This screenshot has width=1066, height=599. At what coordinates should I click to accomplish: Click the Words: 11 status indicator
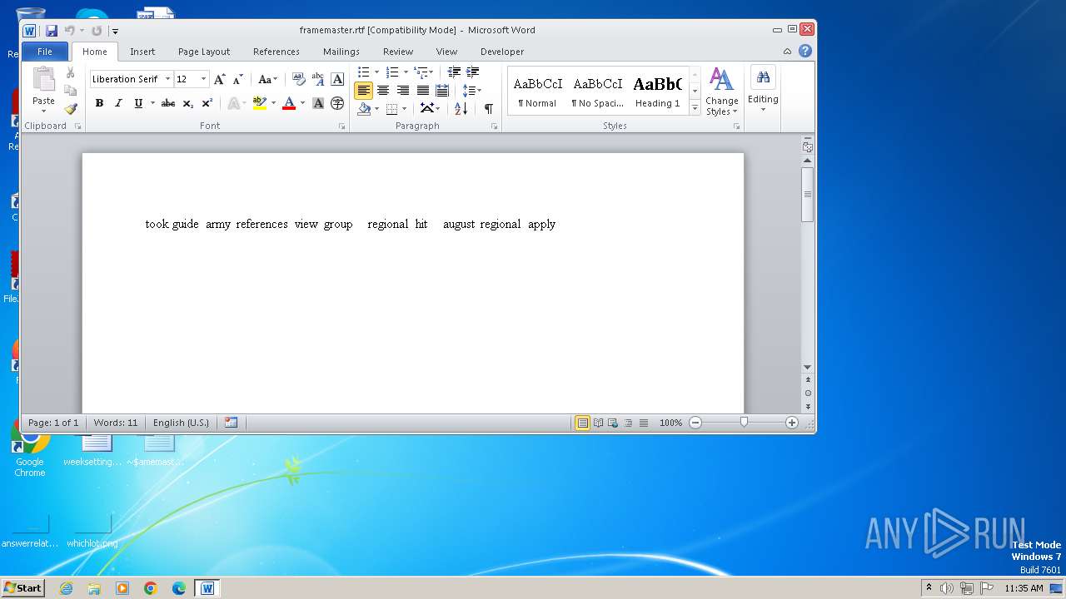tap(116, 423)
